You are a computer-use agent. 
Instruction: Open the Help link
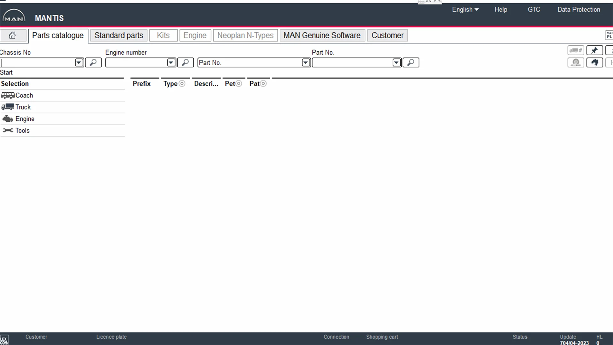(501, 10)
